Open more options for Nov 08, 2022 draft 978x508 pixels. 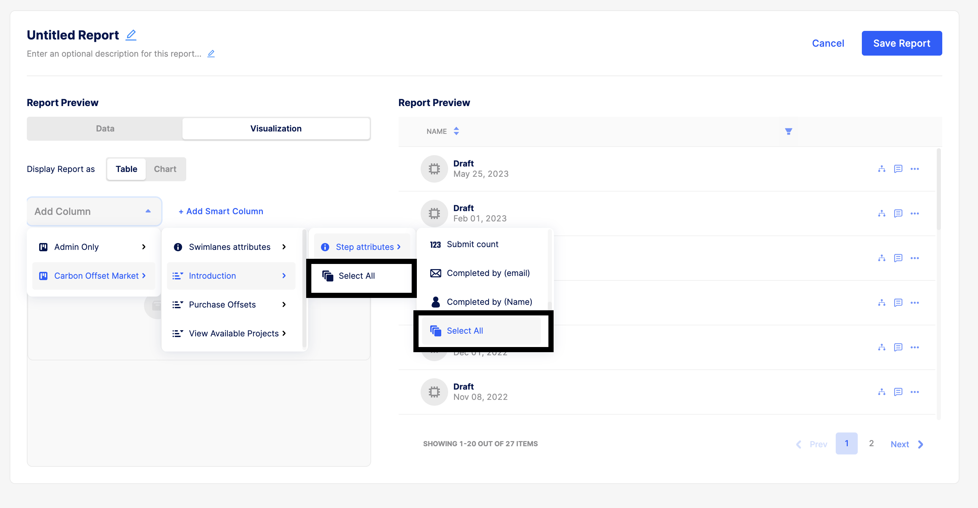pos(914,392)
